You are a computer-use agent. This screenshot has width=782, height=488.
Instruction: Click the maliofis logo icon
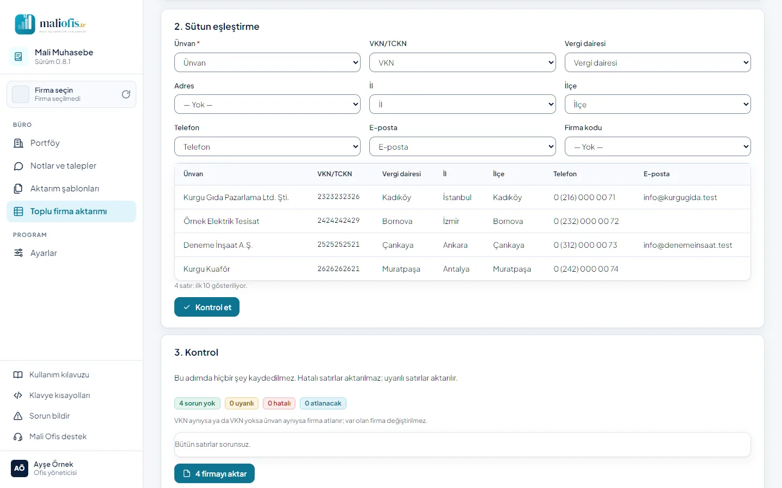coord(25,24)
